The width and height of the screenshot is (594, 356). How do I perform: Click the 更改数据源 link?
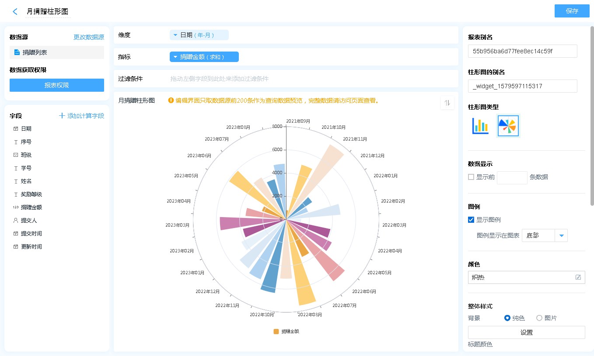tap(88, 38)
